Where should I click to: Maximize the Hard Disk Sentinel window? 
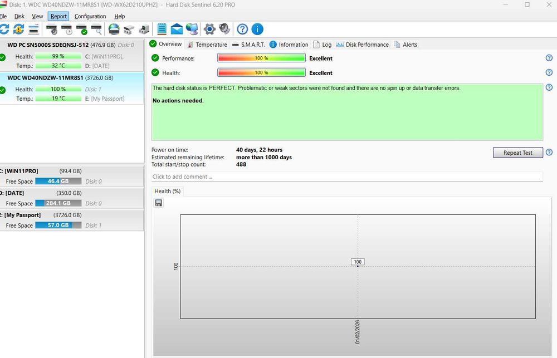[x=527, y=4]
